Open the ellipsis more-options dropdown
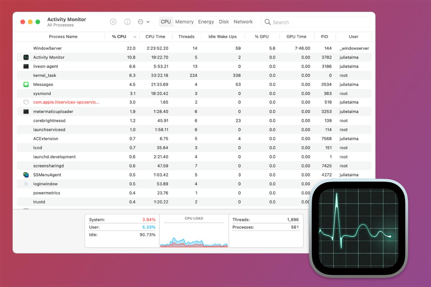431x287 pixels. coord(143,22)
